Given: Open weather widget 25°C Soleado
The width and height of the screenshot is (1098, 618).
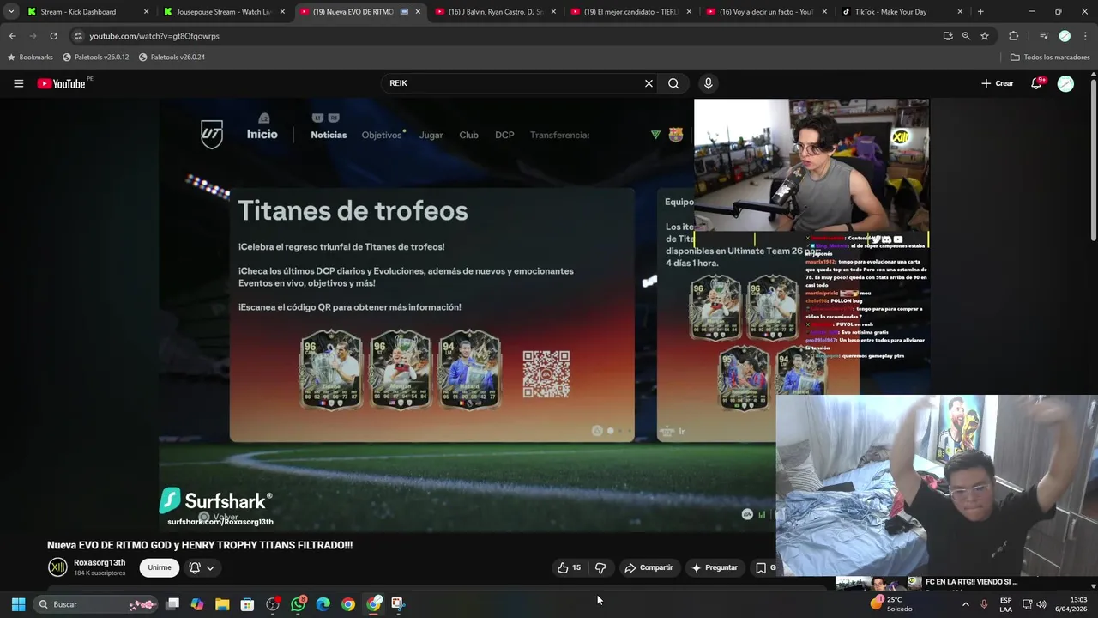Looking at the screenshot, I should coord(892,604).
